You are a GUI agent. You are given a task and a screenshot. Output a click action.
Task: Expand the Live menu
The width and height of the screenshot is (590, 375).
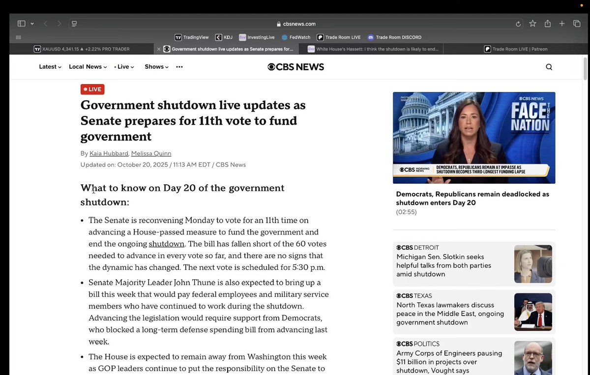tap(124, 67)
